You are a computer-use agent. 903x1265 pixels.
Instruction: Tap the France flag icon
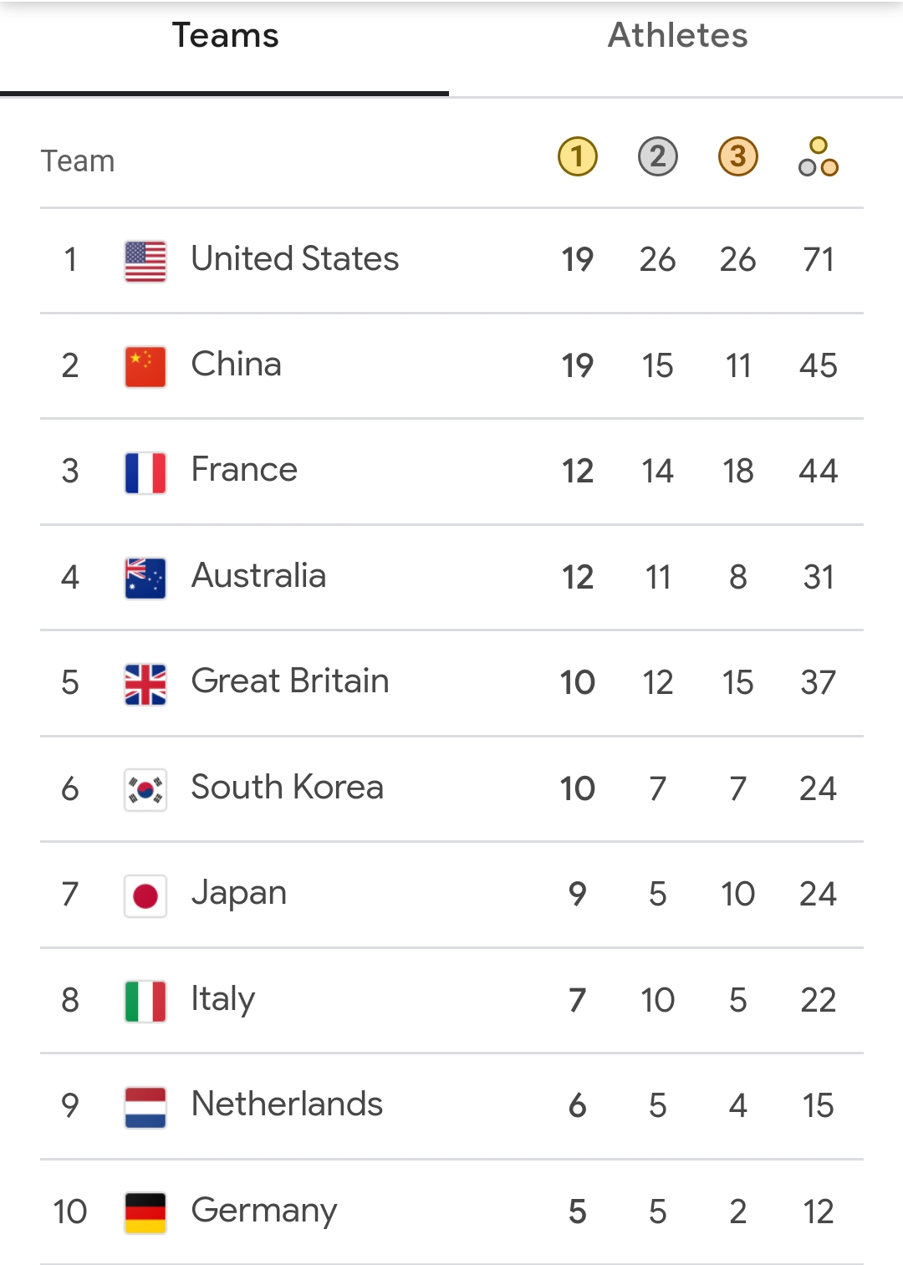(145, 472)
